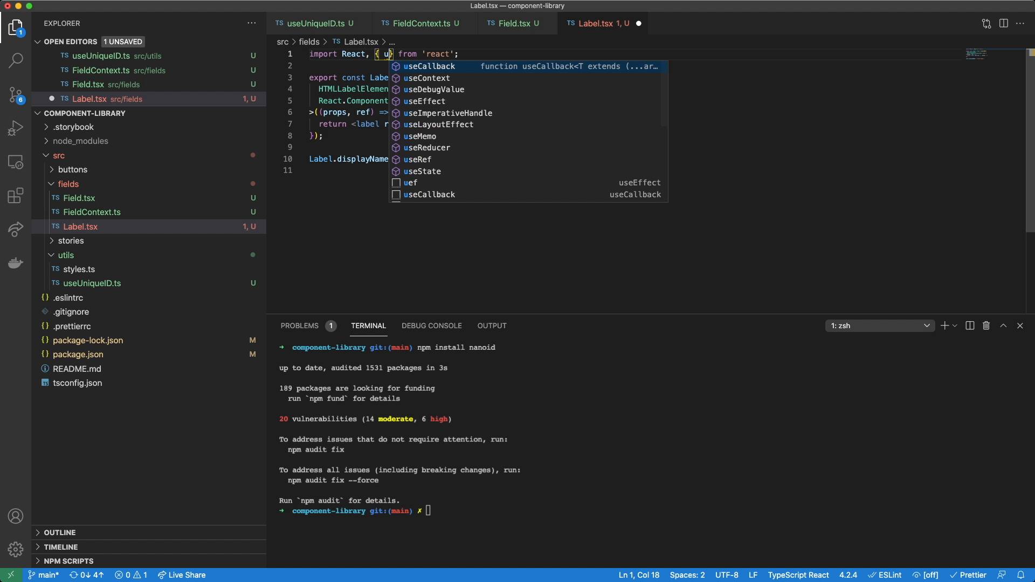Open the Split Editor icon in editor toolbar
This screenshot has height=582, width=1035.
click(1004, 23)
